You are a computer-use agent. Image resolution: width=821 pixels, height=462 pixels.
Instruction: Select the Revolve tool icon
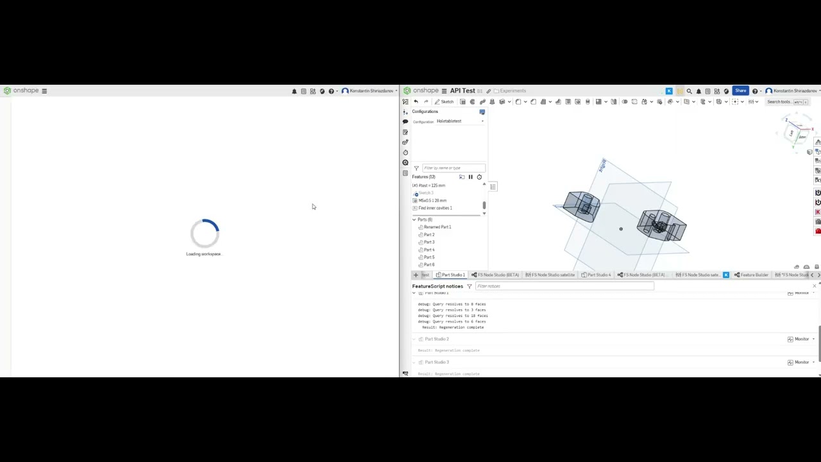472,101
